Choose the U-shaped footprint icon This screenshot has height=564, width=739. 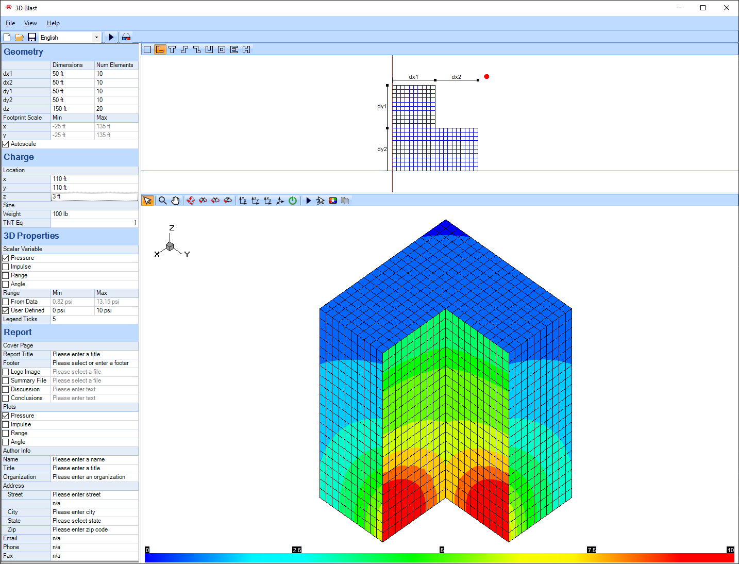click(209, 49)
